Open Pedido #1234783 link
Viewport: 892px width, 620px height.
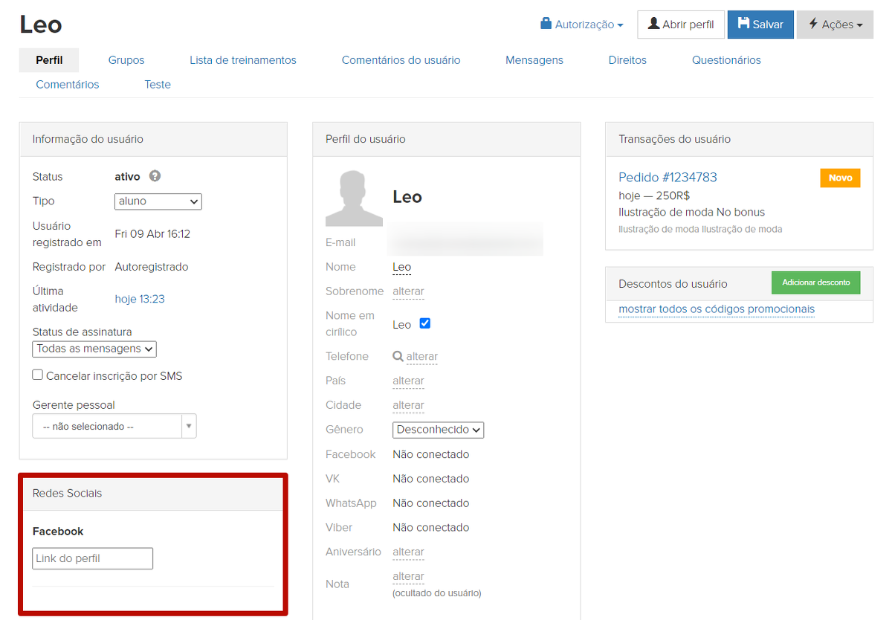(668, 177)
